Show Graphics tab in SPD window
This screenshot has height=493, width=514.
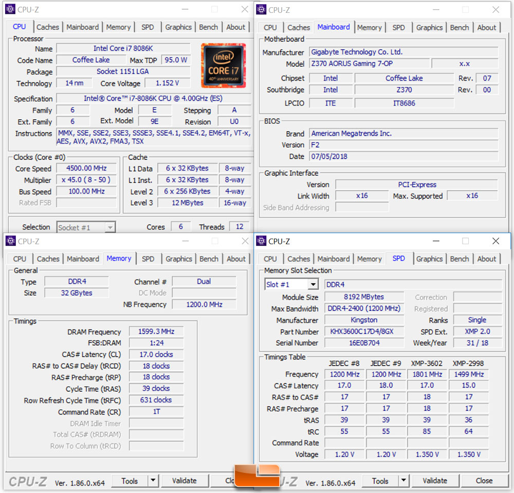point(429,259)
